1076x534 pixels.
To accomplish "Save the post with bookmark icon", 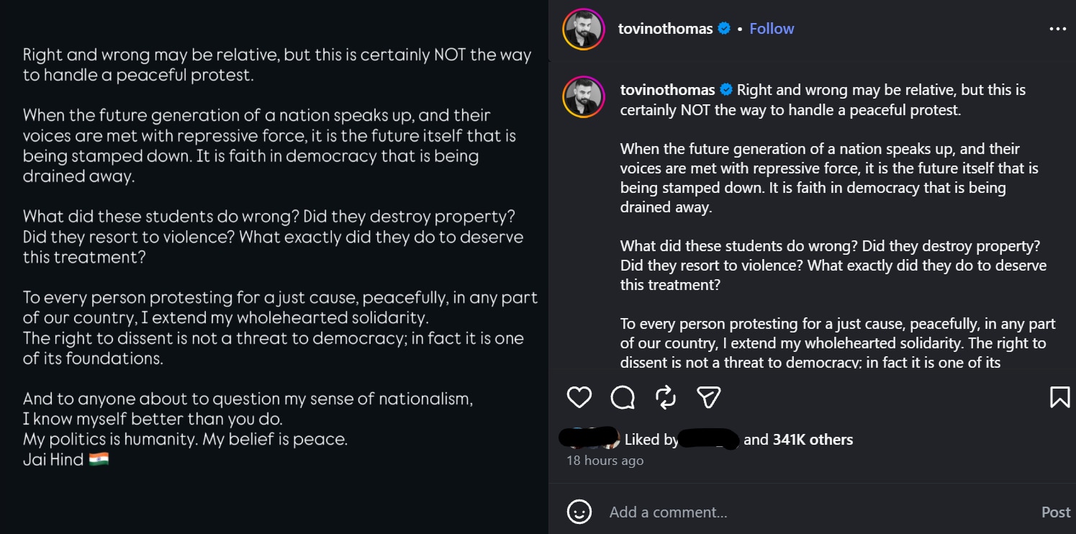I will pos(1059,397).
